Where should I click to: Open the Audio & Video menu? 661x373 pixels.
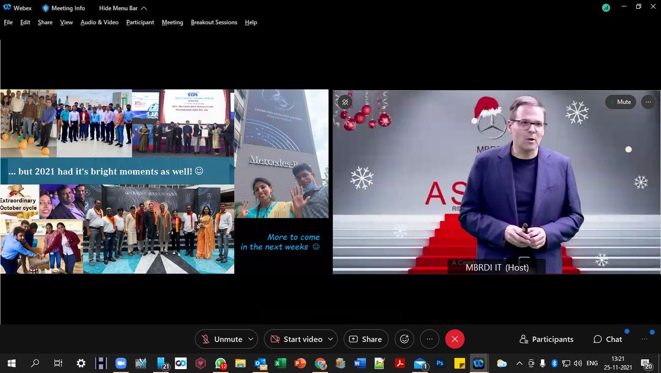click(100, 22)
